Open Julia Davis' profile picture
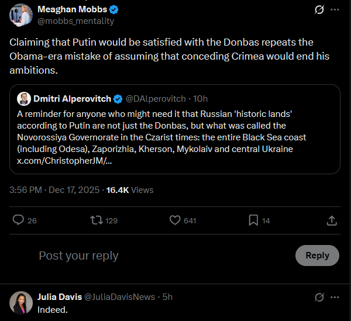The width and height of the screenshot is (351, 321). click(21, 302)
